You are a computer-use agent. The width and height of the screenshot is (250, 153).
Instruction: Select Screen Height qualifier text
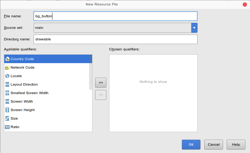pos(22,110)
